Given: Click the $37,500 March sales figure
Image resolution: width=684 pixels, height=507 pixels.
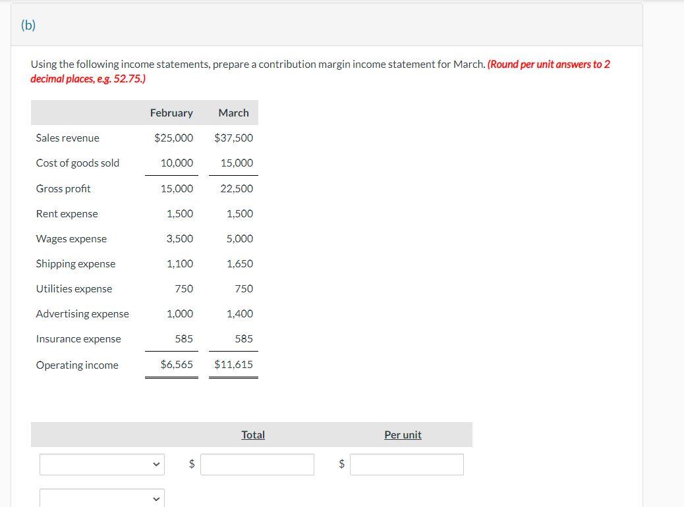Looking at the screenshot, I should click(x=234, y=138).
